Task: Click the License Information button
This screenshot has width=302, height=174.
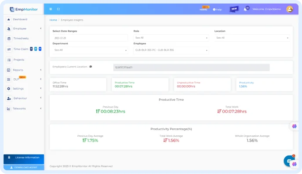Action: 24,159
